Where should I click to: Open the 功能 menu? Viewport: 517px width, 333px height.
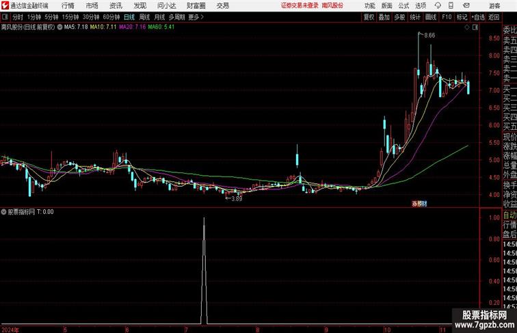click(369, 5)
